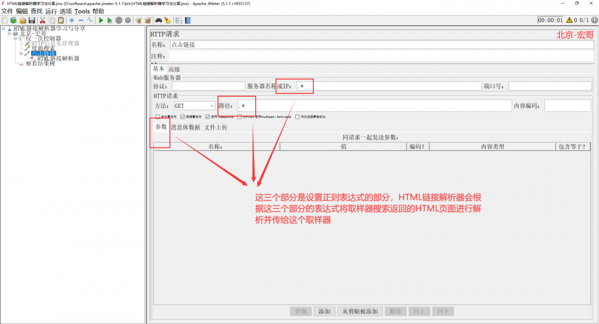Image resolution: width=599 pixels, height=324 pixels.
Task: Select 察看结果树 in the tree
Action: [x=40, y=63]
